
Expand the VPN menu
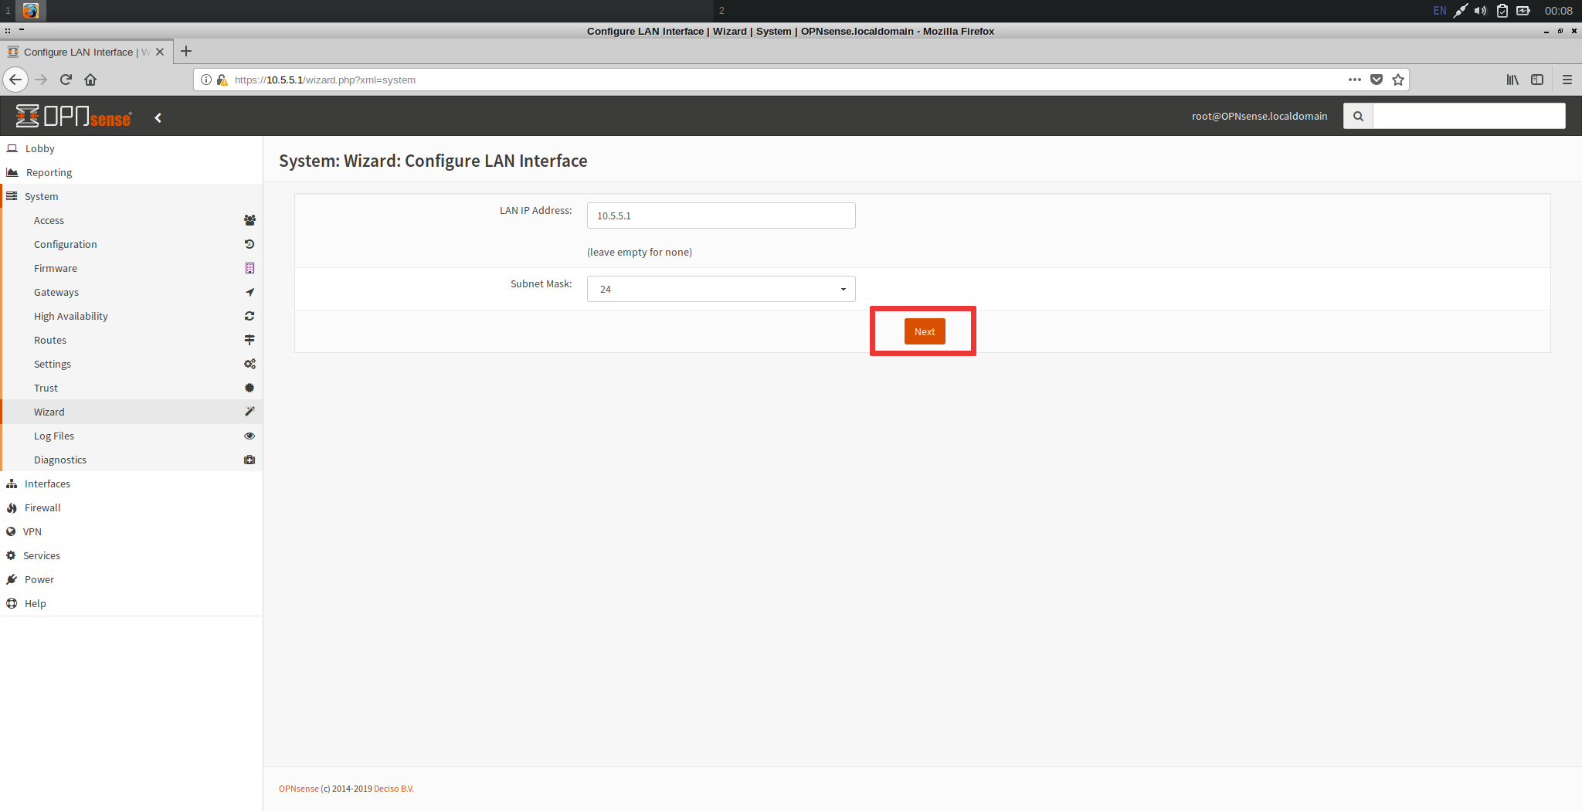pos(131,531)
